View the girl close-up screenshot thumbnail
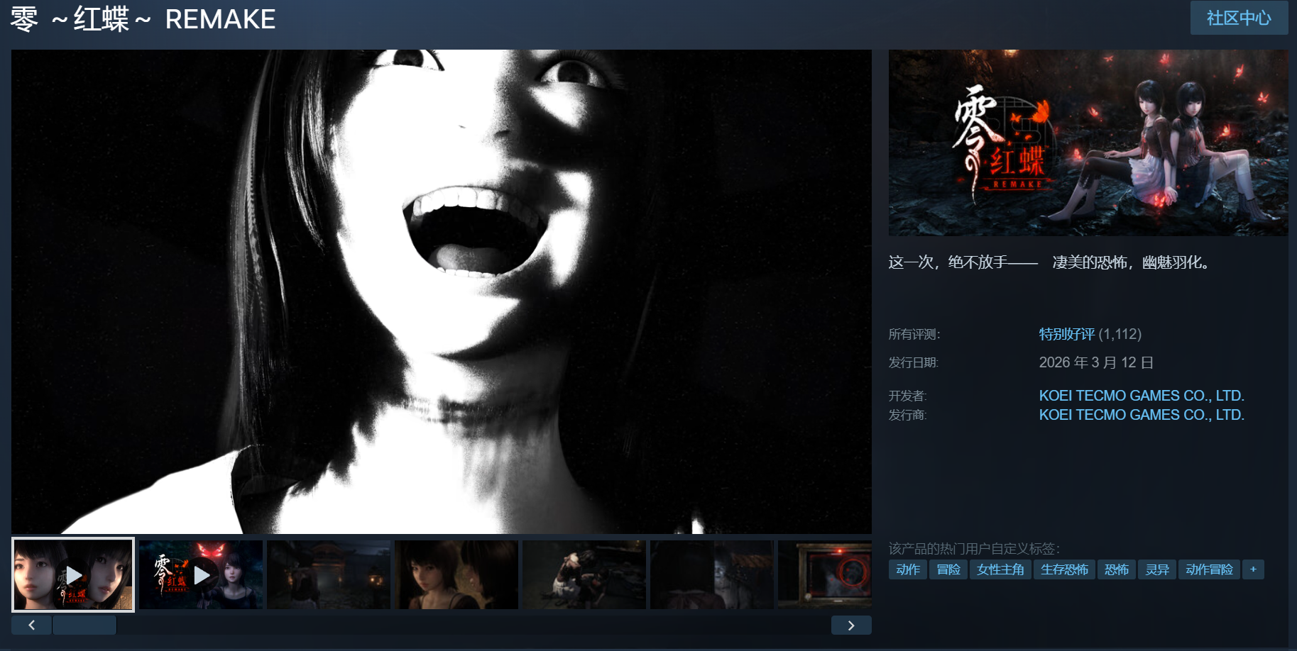The image size is (1297, 651). [x=456, y=574]
